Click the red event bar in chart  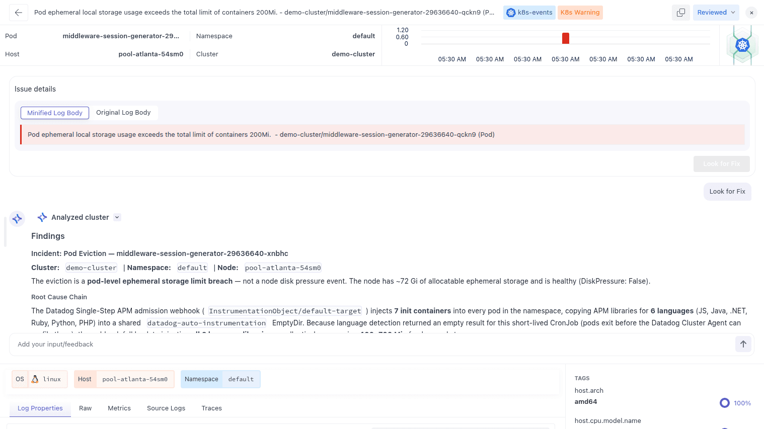(x=566, y=38)
